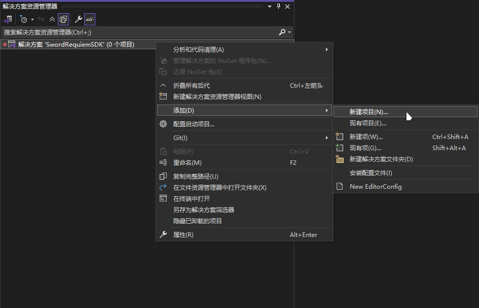Click the Collapse All toolbar icon
Viewport: 479px width, 308px height.
pyautogui.click(x=52, y=19)
